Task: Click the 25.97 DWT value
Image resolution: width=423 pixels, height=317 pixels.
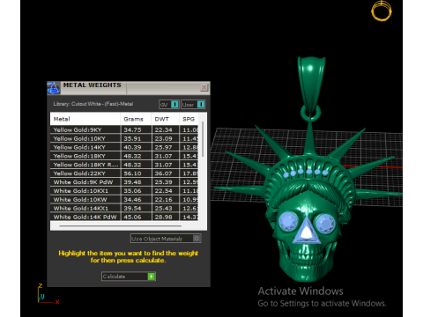Action: point(163,147)
